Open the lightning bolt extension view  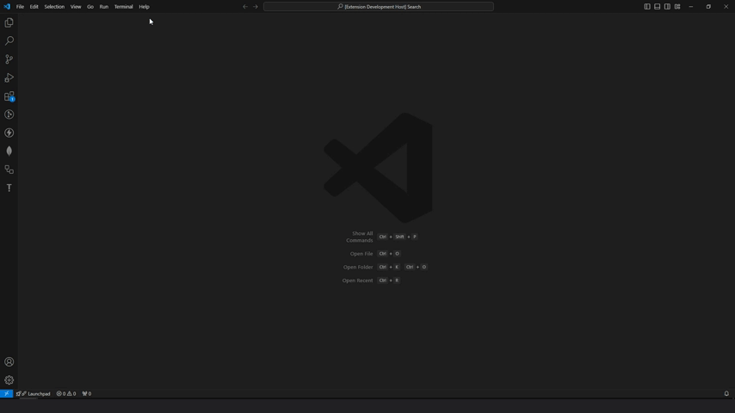9,133
